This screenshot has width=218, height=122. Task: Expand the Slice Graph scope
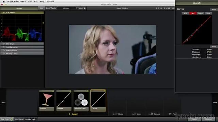[4, 44]
